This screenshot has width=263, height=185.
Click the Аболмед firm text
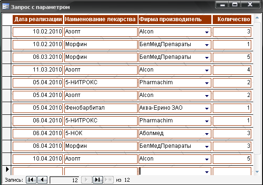coord(151,133)
